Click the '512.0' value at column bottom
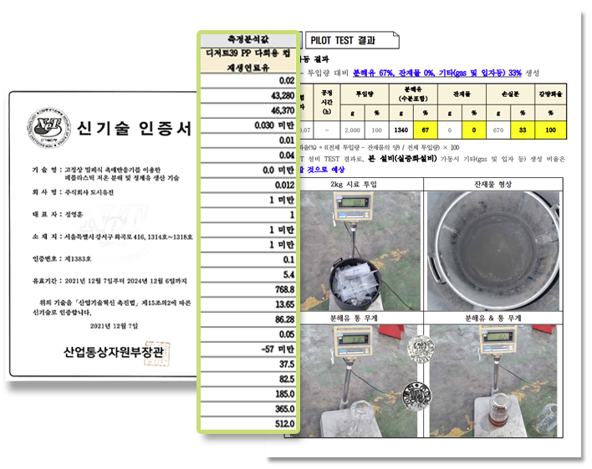The width and height of the screenshot is (592, 469). click(248, 424)
